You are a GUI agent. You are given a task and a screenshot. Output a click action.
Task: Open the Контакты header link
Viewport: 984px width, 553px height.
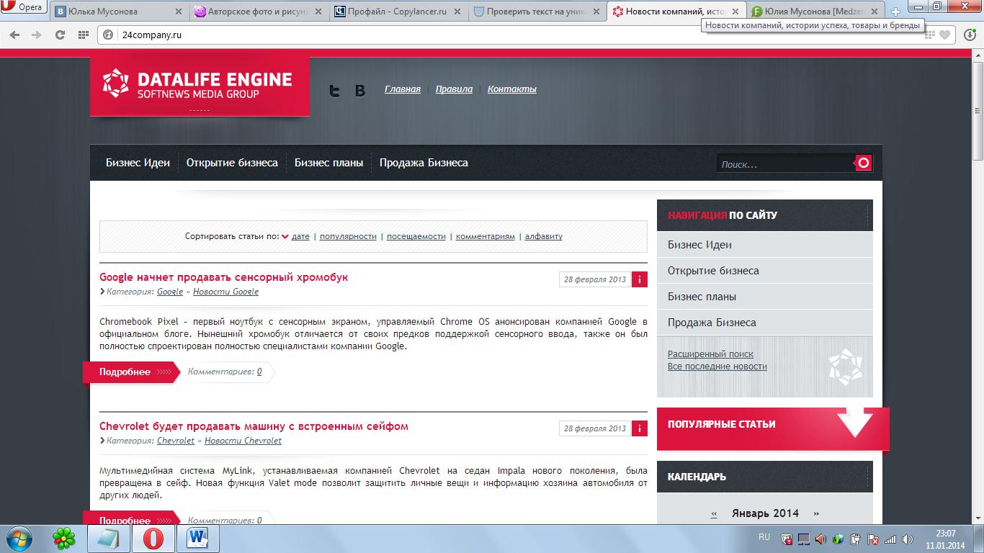point(512,89)
